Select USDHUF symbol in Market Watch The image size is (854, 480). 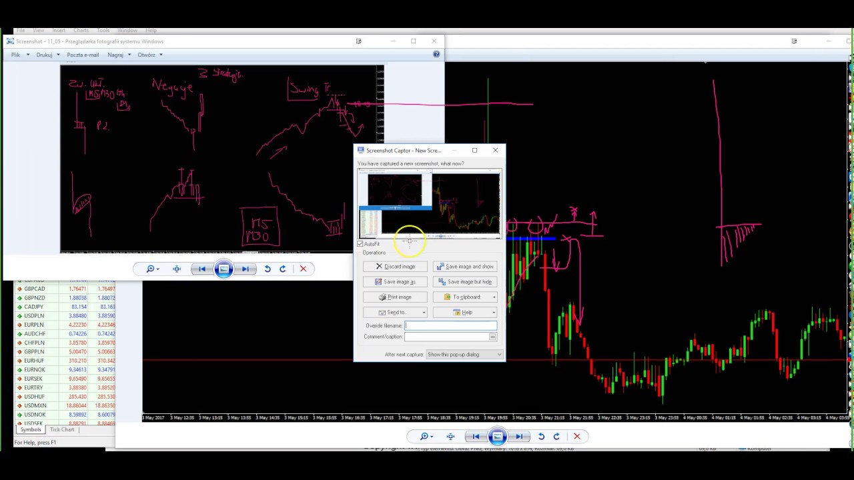click(65, 397)
